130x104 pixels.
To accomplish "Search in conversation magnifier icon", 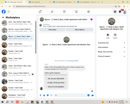I will 115,35.
